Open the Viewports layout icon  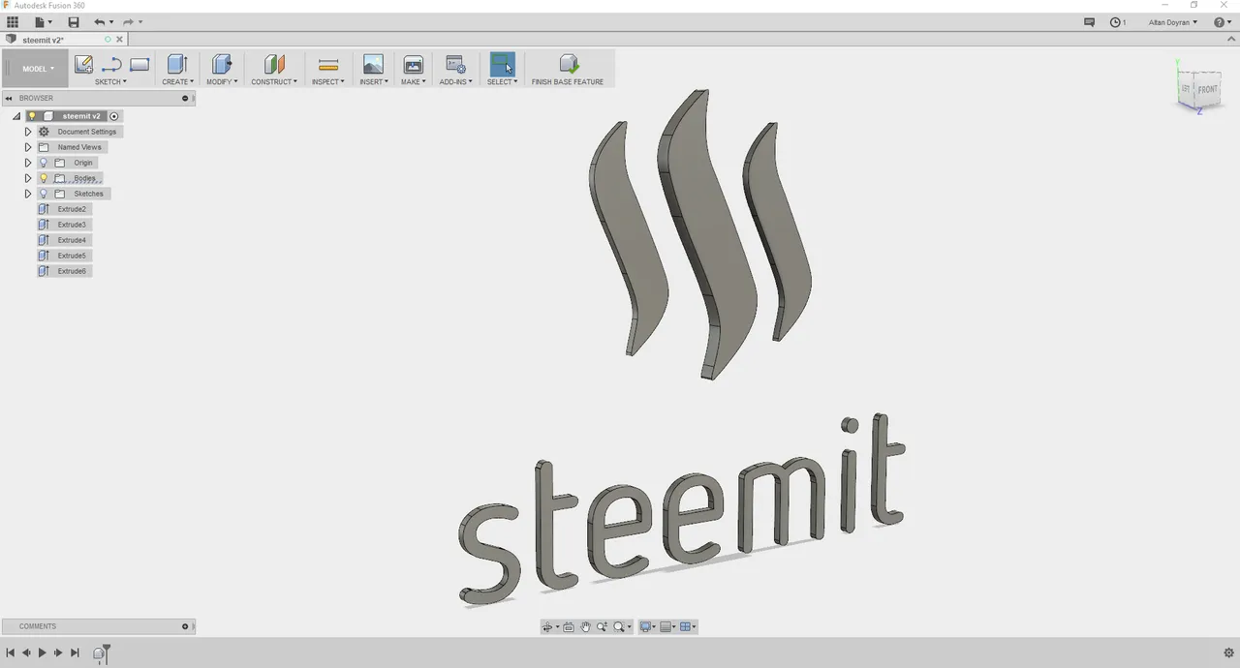pyautogui.click(x=686, y=627)
